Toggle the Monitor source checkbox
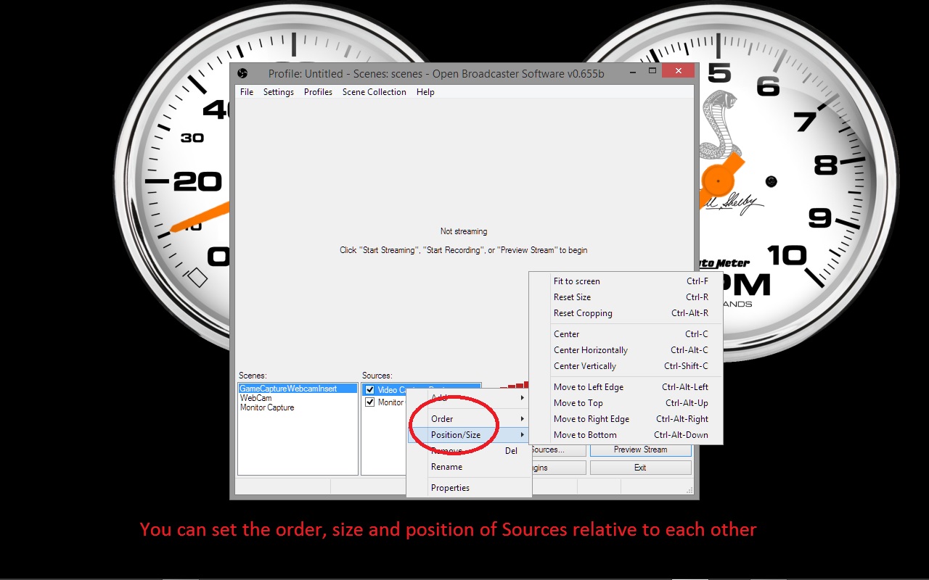This screenshot has width=929, height=580. [x=370, y=402]
